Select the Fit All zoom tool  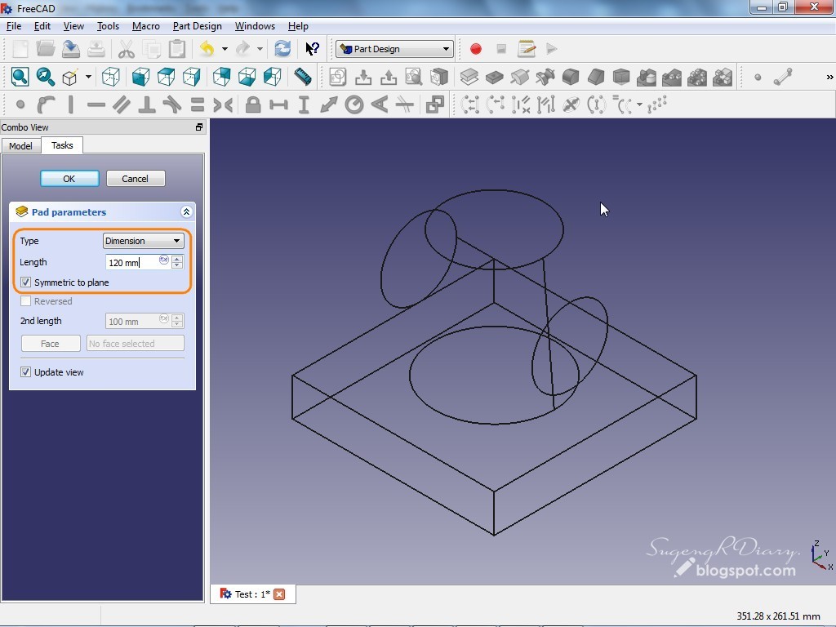(20, 77)
